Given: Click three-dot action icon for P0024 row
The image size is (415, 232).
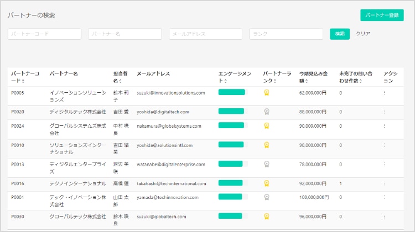Looking at the screenshot, I should click(x=385, y=126).
